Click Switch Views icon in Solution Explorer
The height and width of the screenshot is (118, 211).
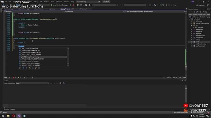point(197,12)
